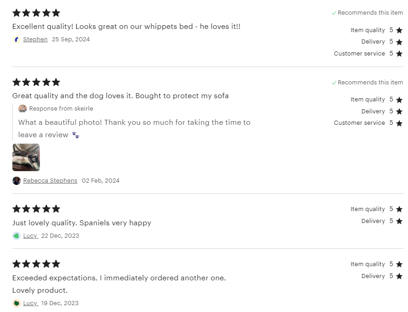Click five-star rating on Spaniels review

click(36, 209)
